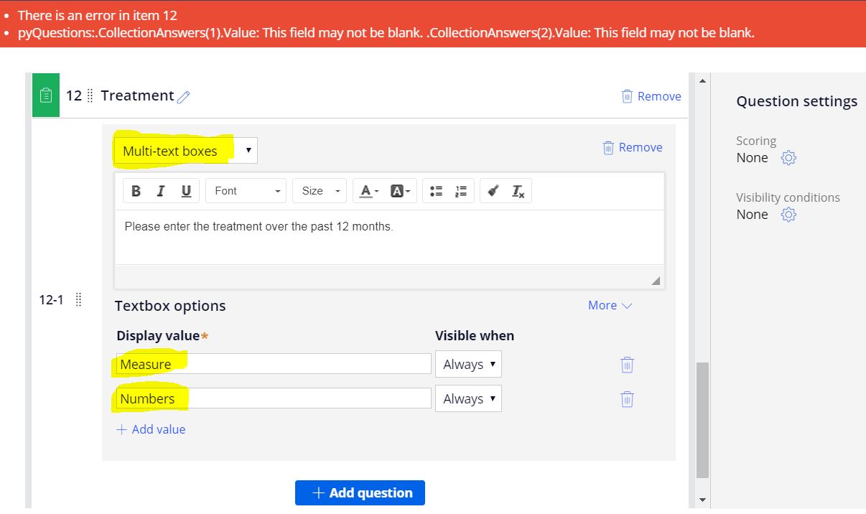866x514 pixels.
Task: Toggle italic formatting
Action: point(161,191)
